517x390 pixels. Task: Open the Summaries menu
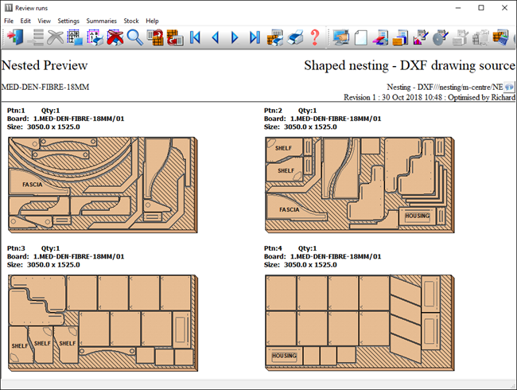pos(101,21)
